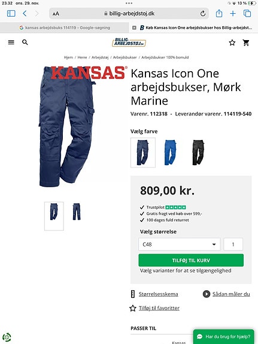This screenshot has height=344, width=258.
Task: Close the Kansas Icon One tab
Action: click(x=134, y=28)
